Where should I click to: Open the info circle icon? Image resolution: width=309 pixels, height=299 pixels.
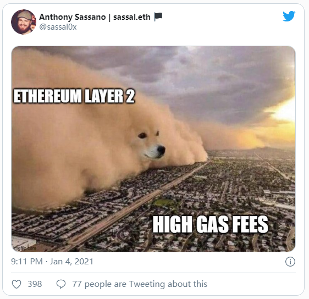pos(290,262)
